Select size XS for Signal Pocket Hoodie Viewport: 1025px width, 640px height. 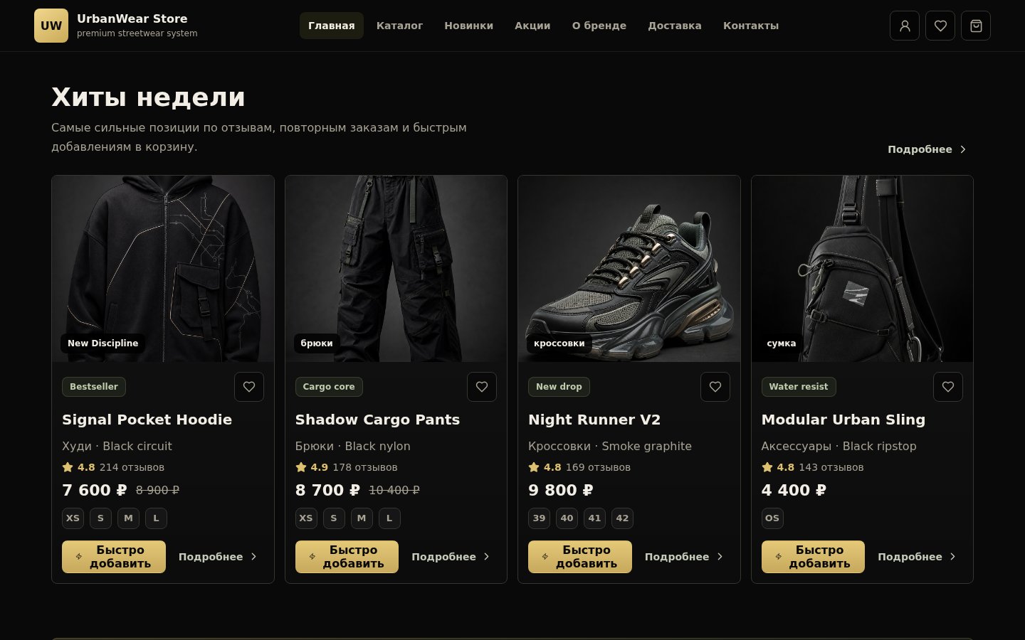pos(73,518)
